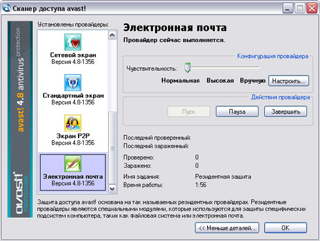Click the Настроить... button
This screenshot has width=320, height=241.
(289, 81)
